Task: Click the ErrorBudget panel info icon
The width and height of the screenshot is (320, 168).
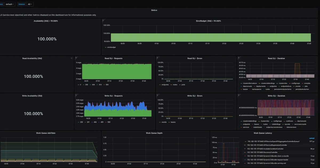Action: point(103,20)
